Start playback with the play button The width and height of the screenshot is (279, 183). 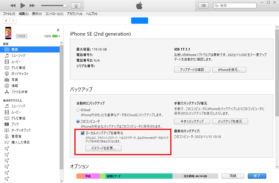pos(23,6)
